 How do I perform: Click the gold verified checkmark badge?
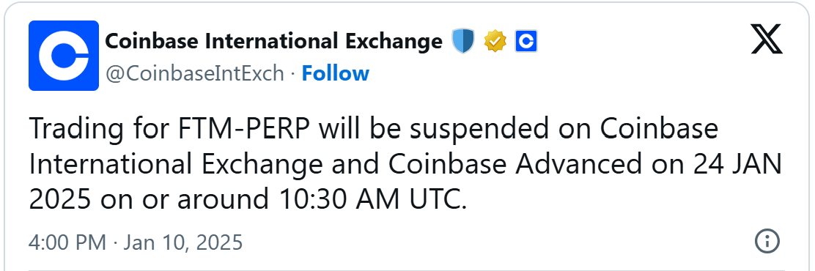[495, 41]
